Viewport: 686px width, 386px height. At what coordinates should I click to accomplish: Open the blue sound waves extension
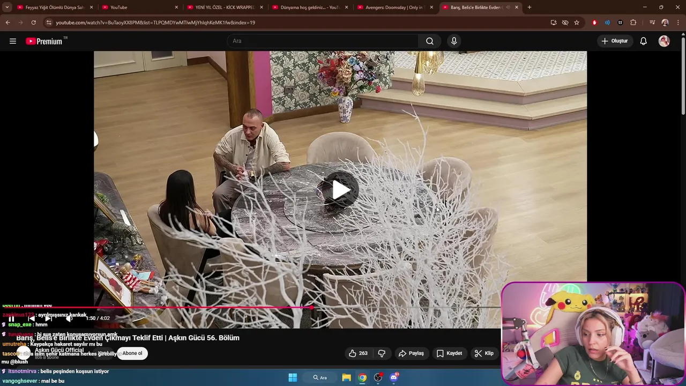[607, 23]
